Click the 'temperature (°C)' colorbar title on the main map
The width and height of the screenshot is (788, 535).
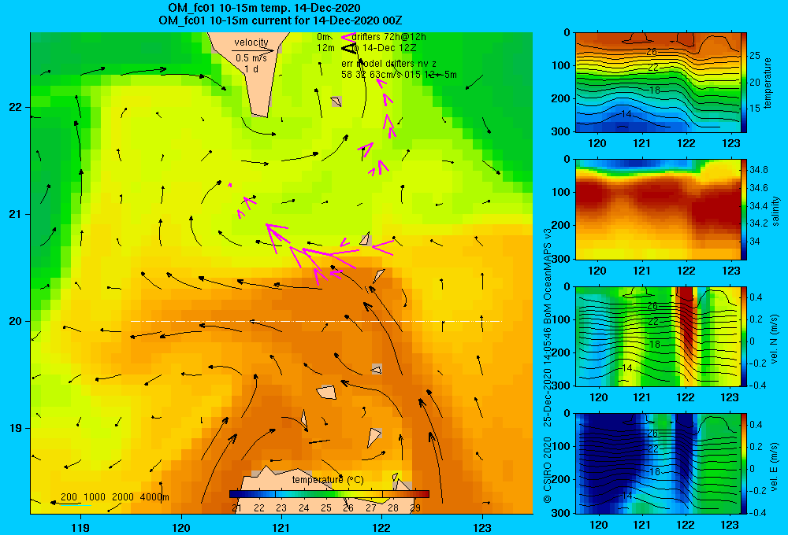pyautogui.click(x=328, y=480)
